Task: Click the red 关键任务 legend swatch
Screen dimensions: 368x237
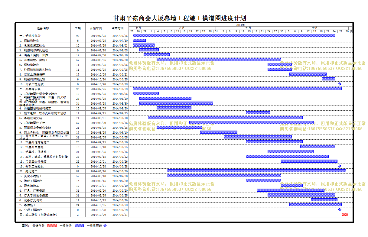Action: 52,226
